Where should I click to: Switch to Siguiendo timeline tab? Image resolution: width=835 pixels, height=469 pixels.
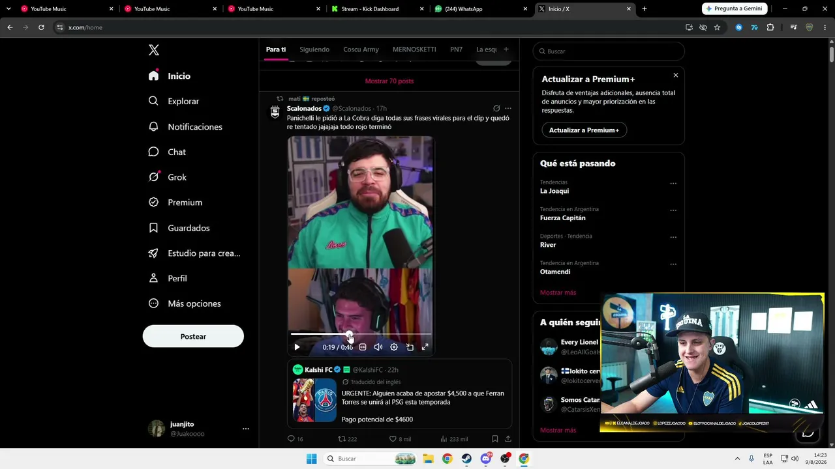pos(314,50)
